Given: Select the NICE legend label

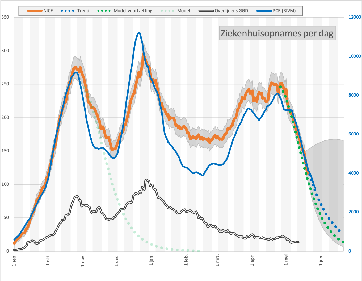Looking at the screenshot, I should point(48,11).
